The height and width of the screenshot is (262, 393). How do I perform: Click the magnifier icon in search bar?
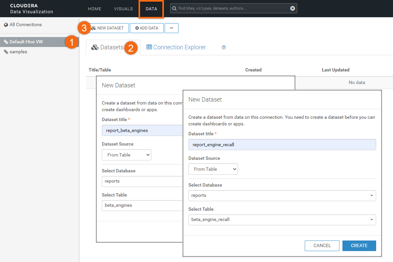(x=174, y=8)
